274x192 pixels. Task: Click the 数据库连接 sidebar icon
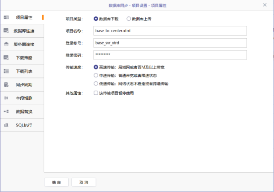coord(6,31)
